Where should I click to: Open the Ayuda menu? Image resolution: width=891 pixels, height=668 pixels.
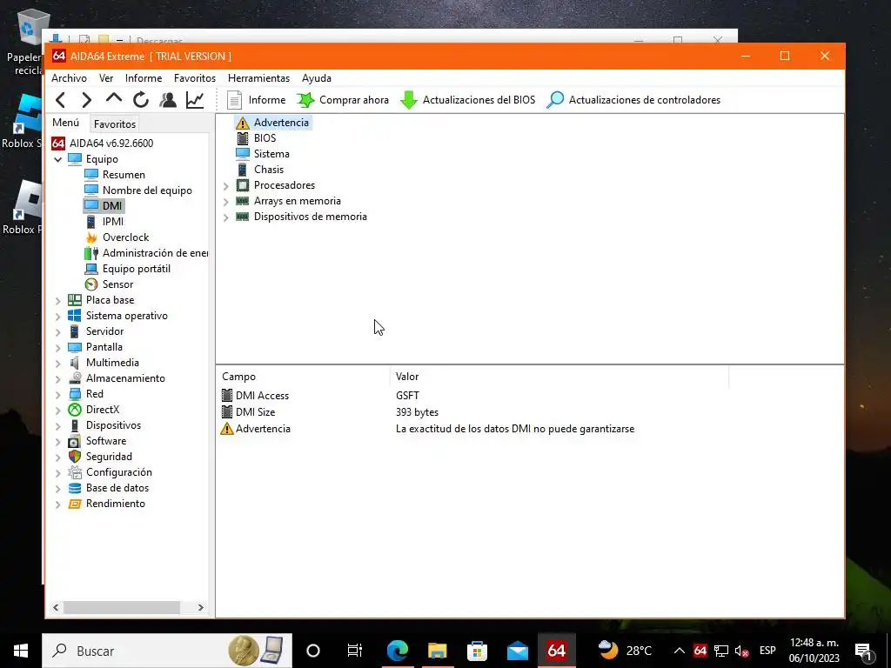pyautogui.click(x=317, y=77)
